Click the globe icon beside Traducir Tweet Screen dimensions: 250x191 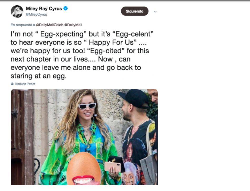[x=12, y=84]
